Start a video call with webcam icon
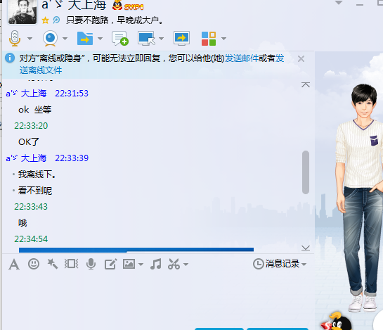 tap(50, 39)
